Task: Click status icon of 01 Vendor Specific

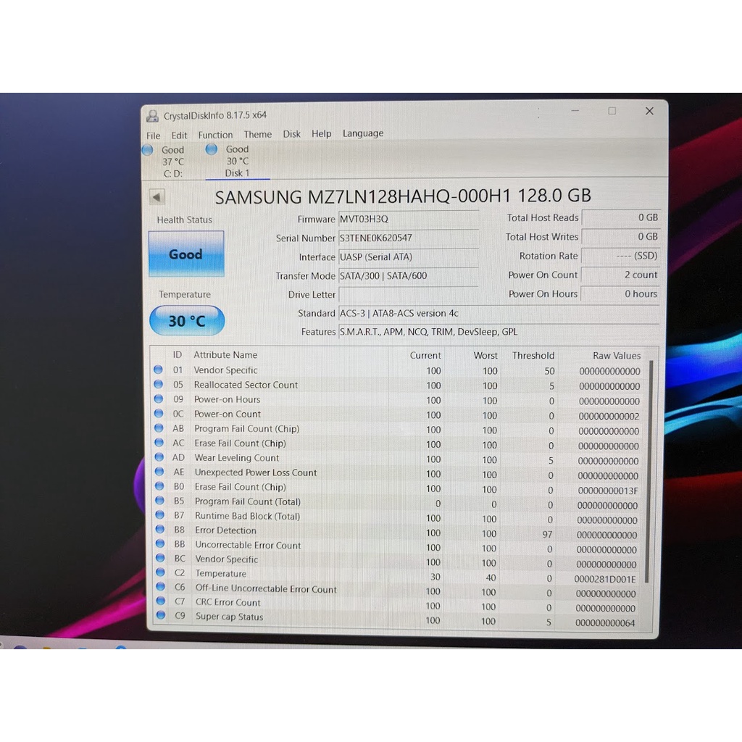Action: 158,370
